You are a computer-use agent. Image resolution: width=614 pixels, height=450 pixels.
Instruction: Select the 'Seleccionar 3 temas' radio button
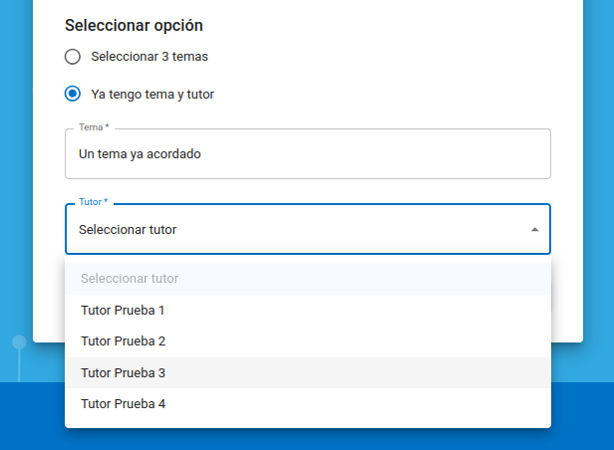(x=73, y=57)
